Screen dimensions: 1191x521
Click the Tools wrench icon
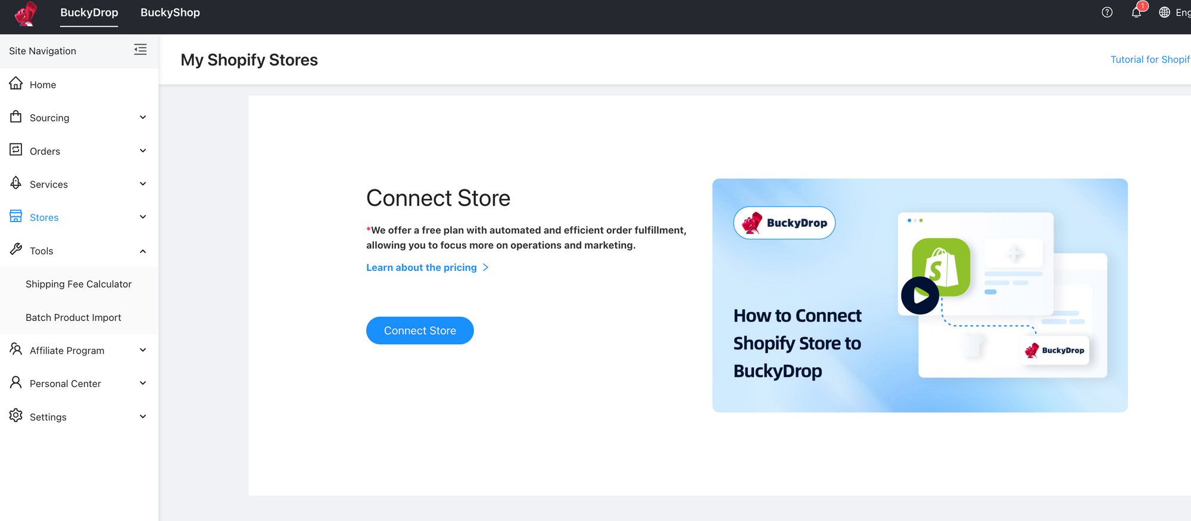pyautogui.click(x=16, y=249)
